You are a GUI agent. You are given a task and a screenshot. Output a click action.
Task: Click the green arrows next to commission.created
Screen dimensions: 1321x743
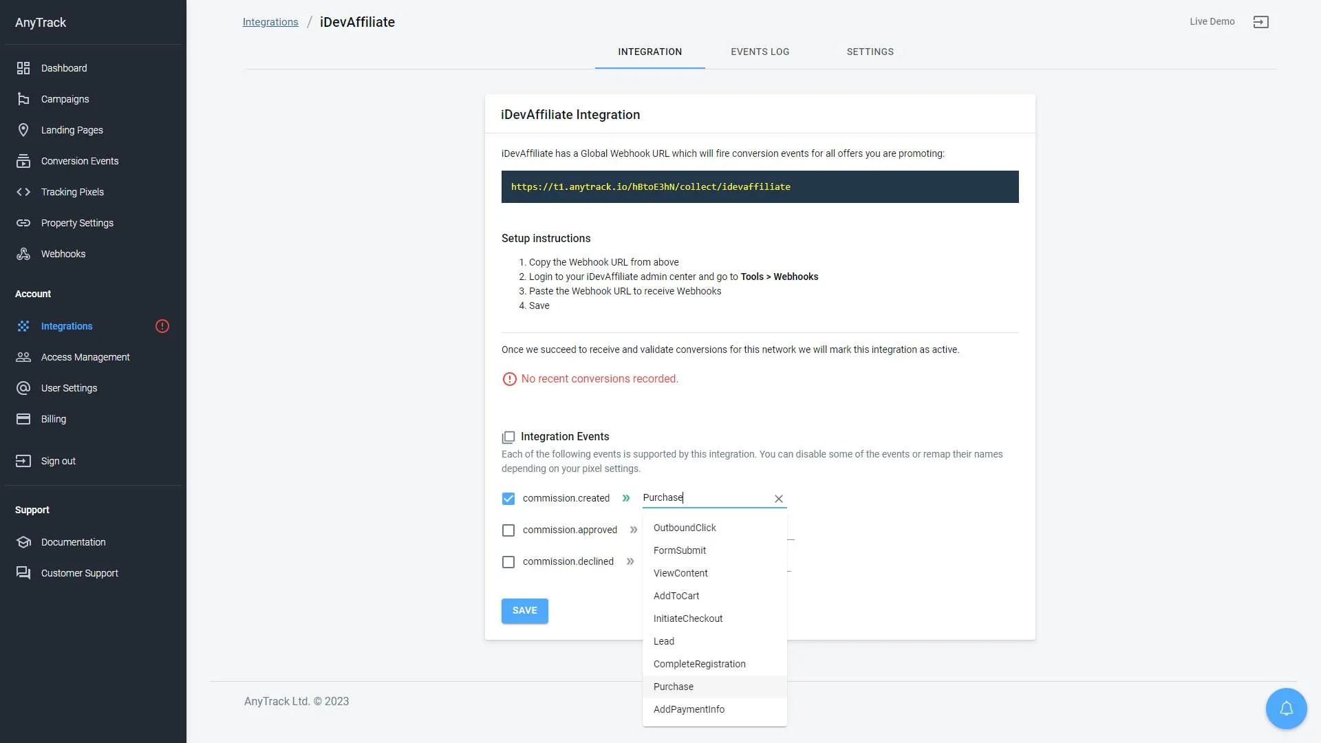tap(626, 498)
